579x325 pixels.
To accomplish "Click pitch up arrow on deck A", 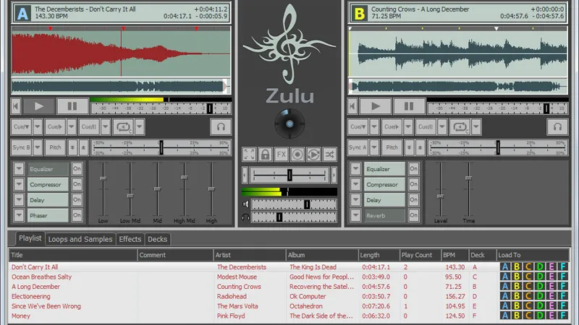I will pos(83,147).
